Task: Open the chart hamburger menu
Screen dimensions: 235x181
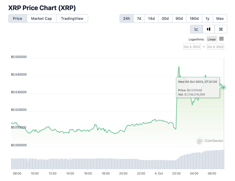Action: 221,39
